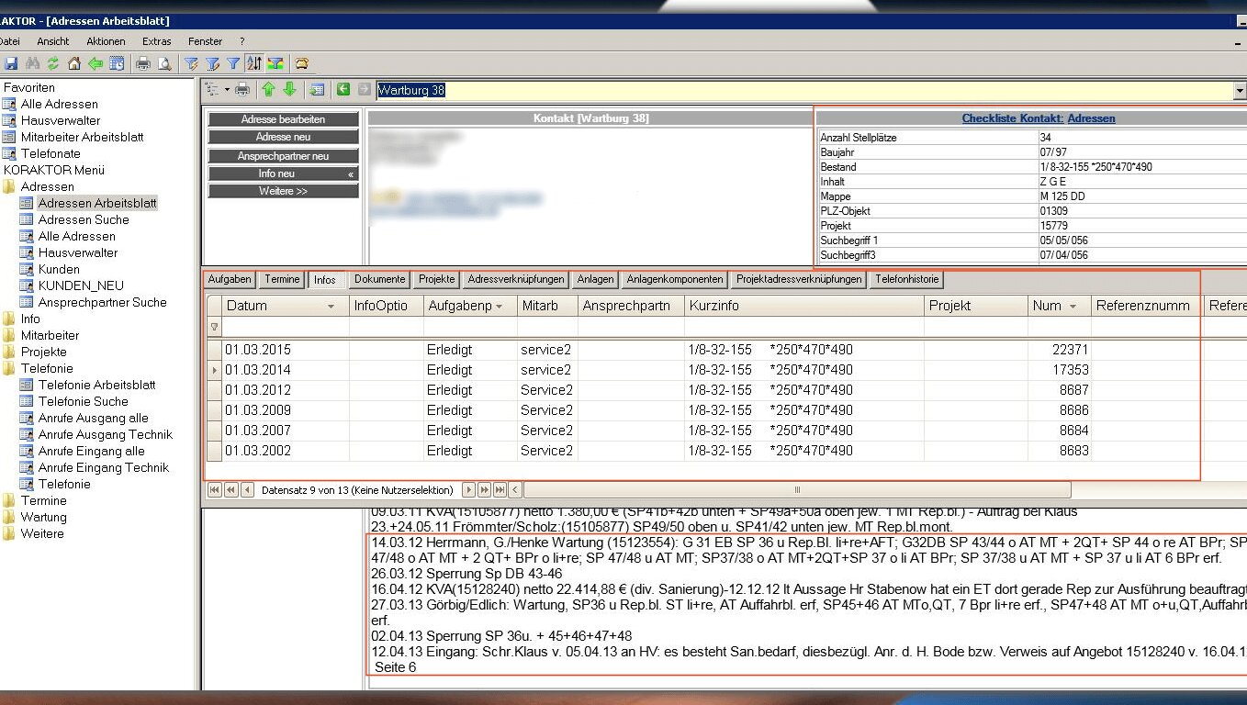Open the Extras menu

coord(156,41)
